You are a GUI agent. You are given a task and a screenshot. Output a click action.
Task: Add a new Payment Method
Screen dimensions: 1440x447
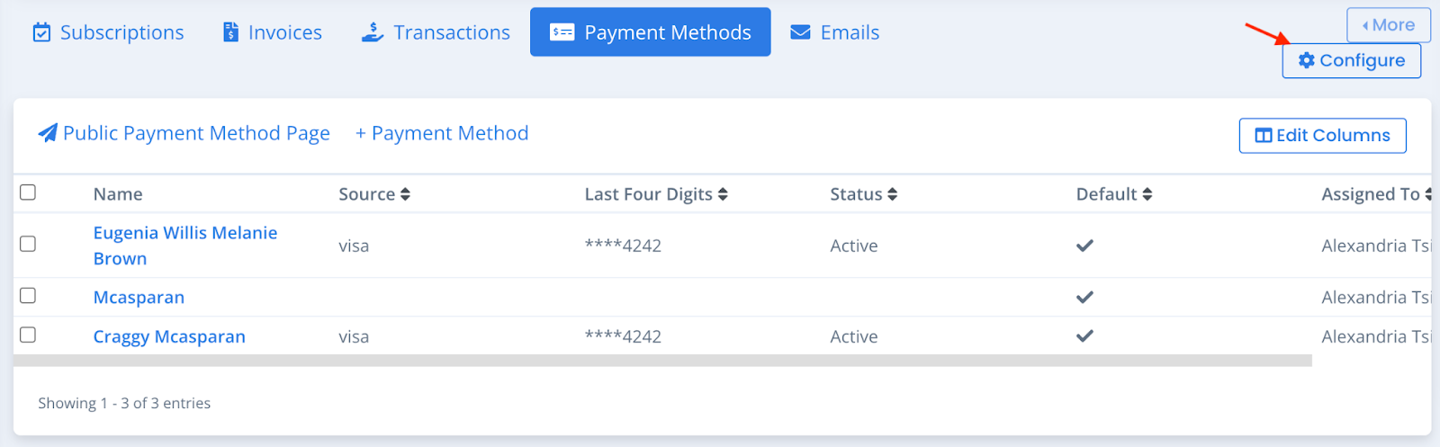click(442, 133)
